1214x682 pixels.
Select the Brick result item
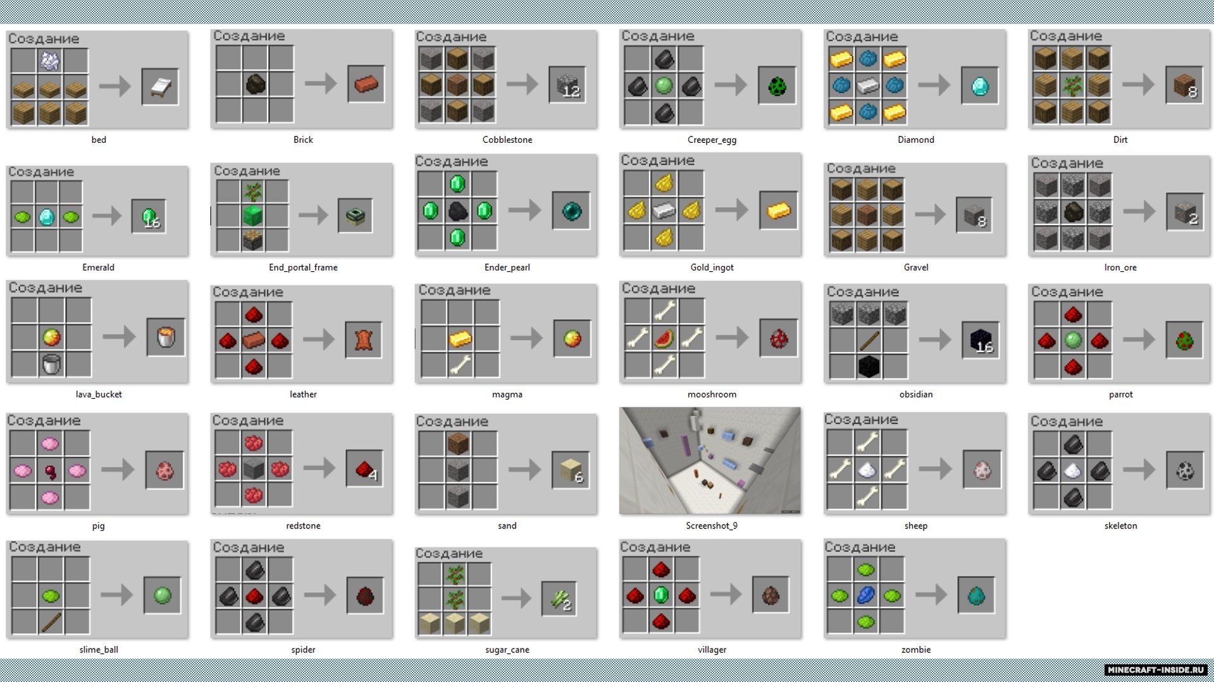[x=366, y=83]
